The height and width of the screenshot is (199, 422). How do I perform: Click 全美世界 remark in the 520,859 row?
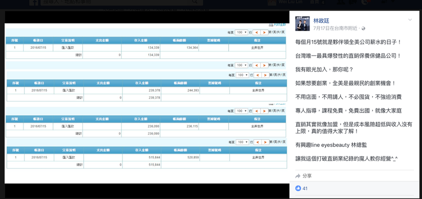click(258, 157)
